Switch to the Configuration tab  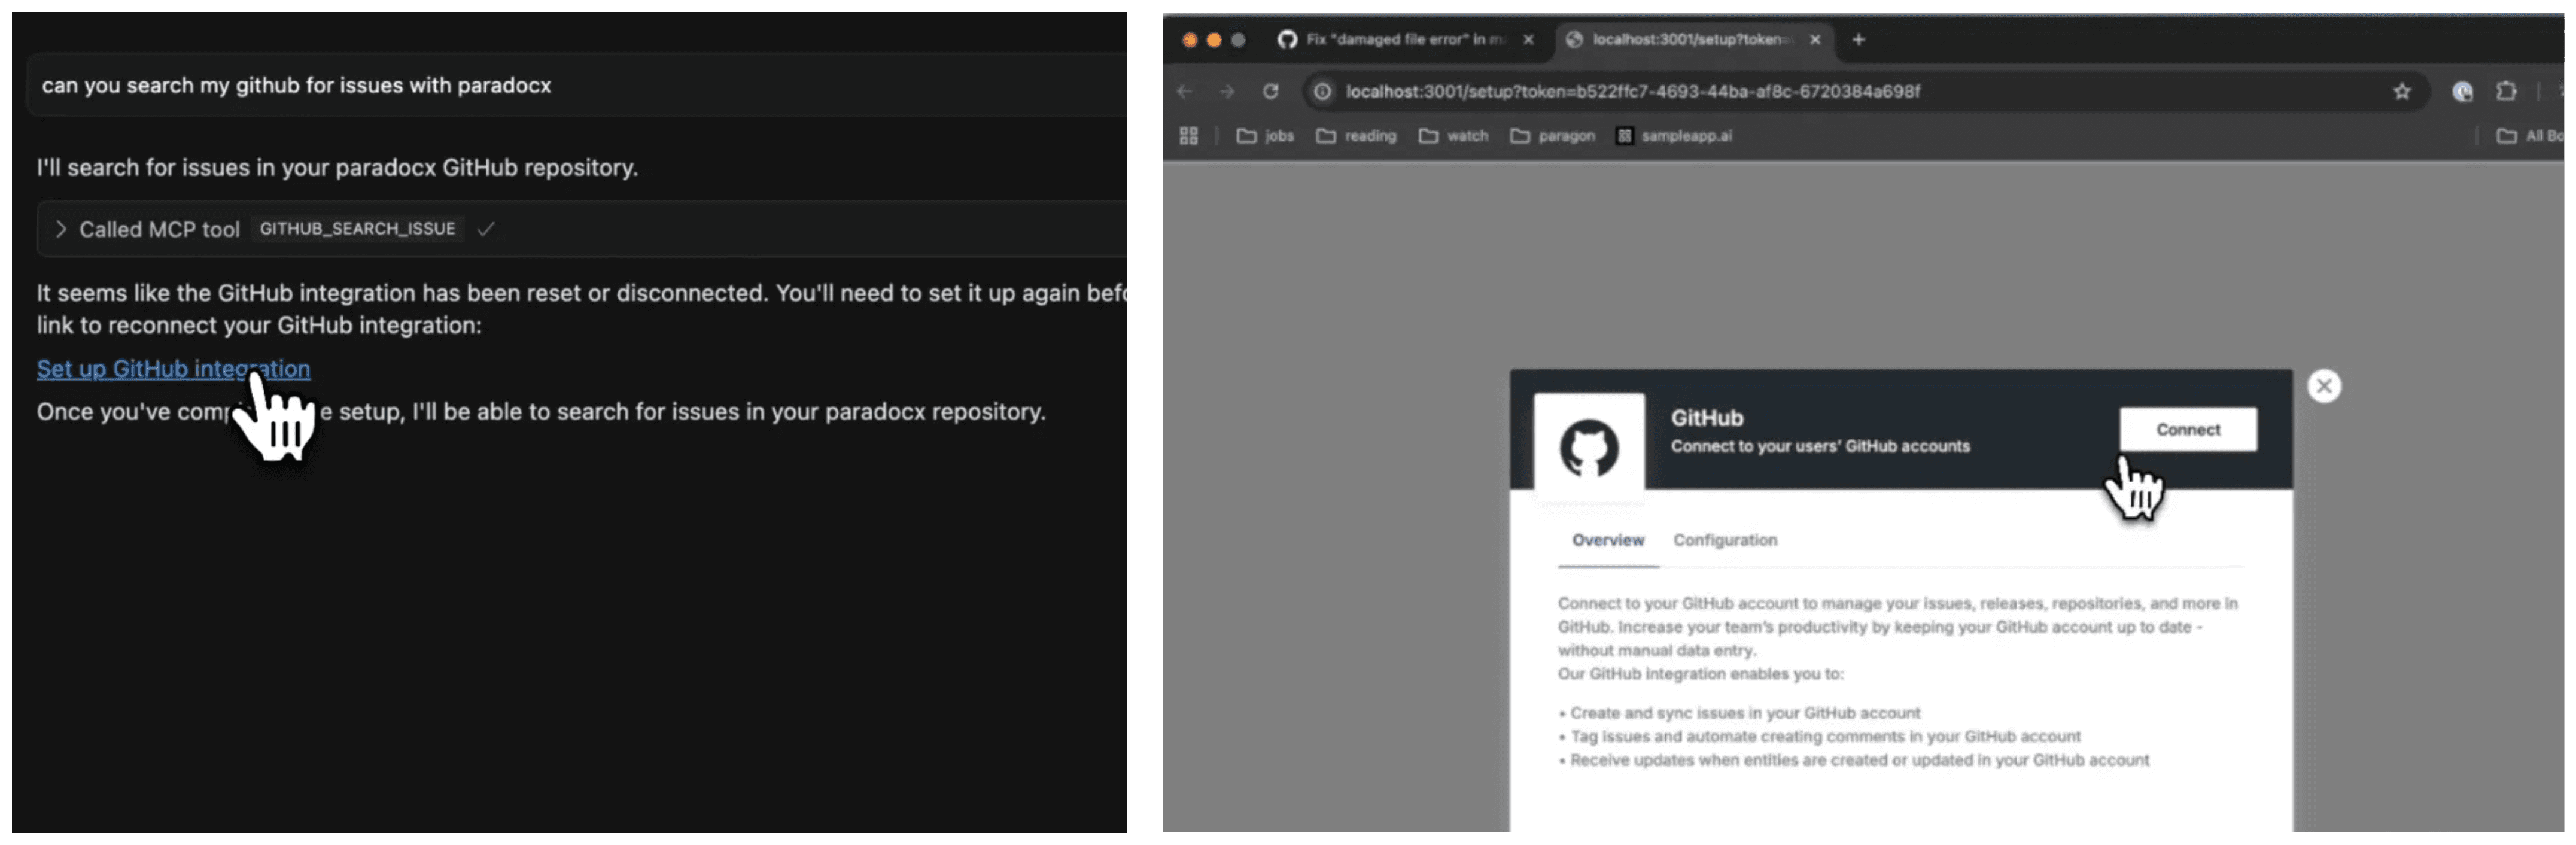point(1724,540)
